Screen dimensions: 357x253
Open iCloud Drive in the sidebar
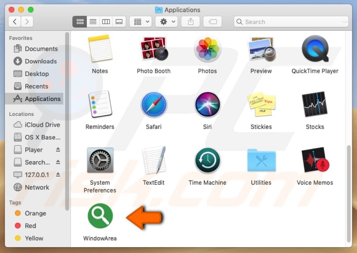tap(34, 124)
